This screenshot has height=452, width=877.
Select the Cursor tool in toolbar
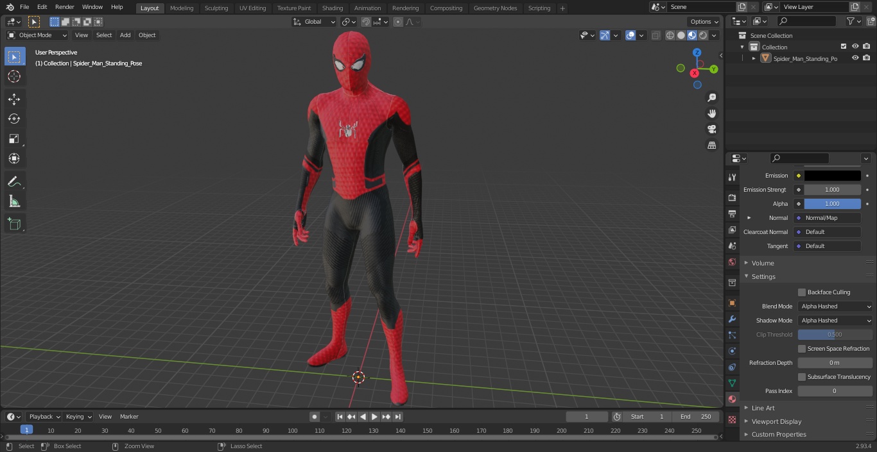[14, 76]
